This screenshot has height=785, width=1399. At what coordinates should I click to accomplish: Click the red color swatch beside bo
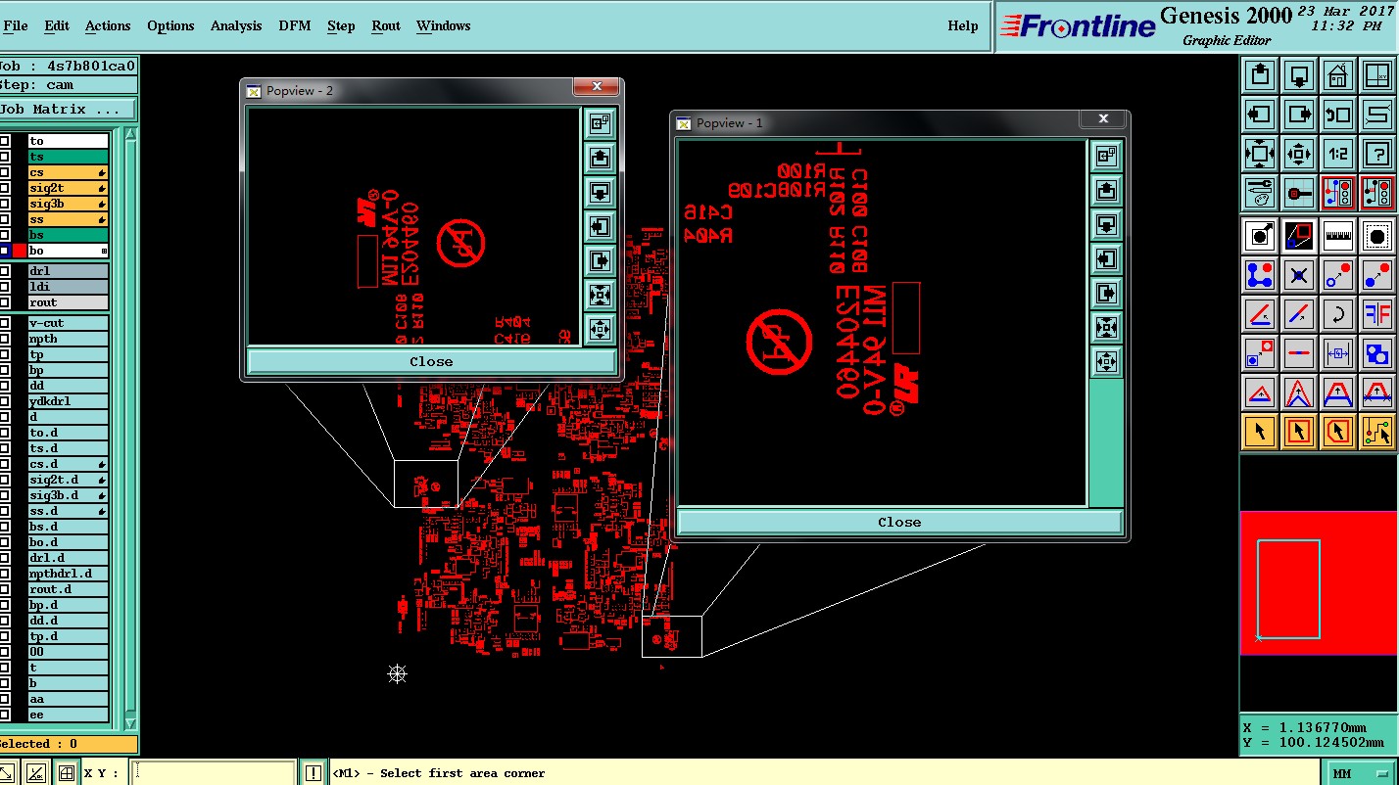point(20,251)
